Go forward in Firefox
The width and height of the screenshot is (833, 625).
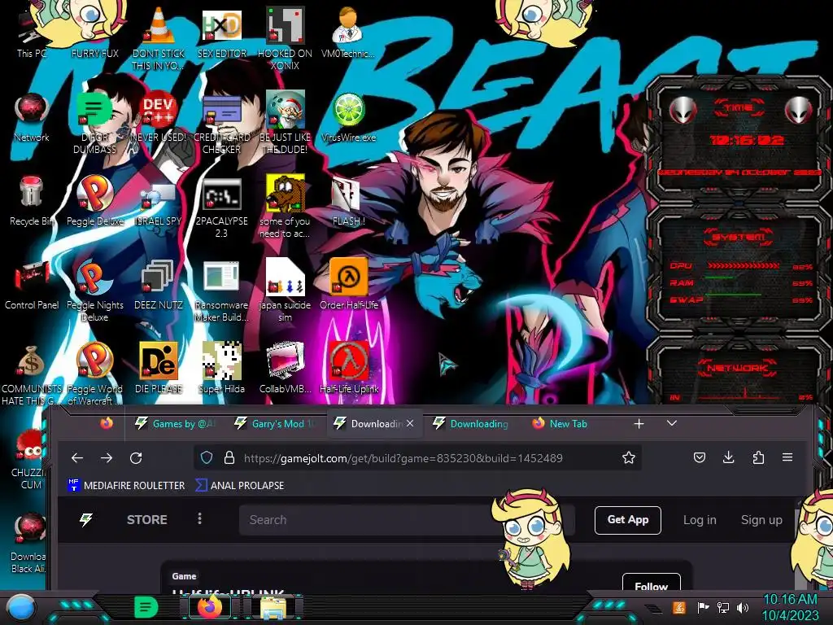(107, 457)
